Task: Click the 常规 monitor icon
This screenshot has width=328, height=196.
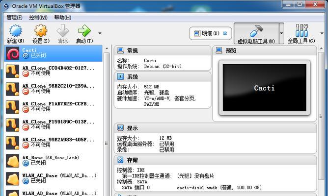Action: tap(120, 50)
